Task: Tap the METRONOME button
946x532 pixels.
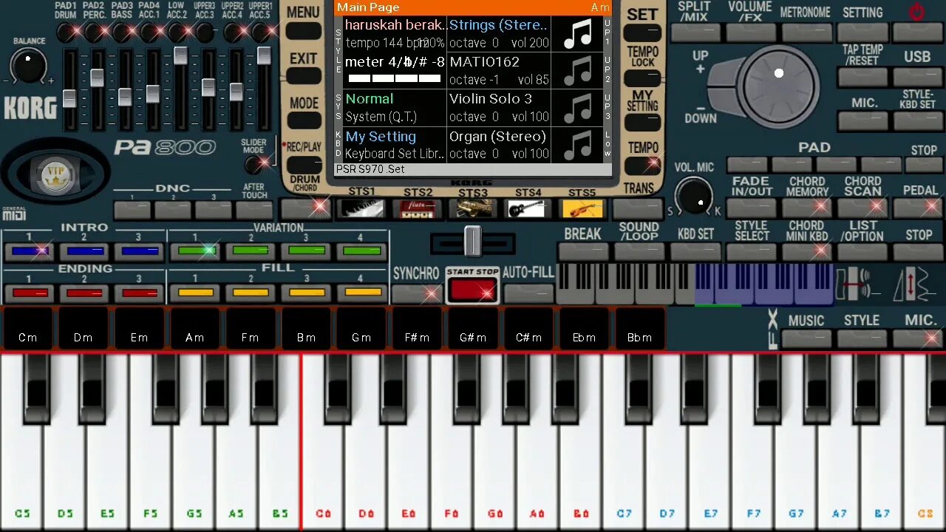Action: (x=806, y=32)
